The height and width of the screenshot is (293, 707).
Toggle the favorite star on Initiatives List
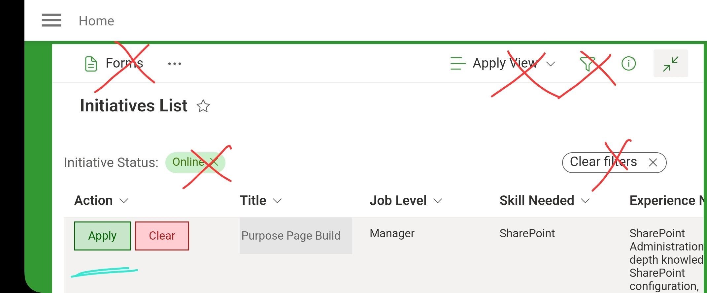[x=203, y=106]
